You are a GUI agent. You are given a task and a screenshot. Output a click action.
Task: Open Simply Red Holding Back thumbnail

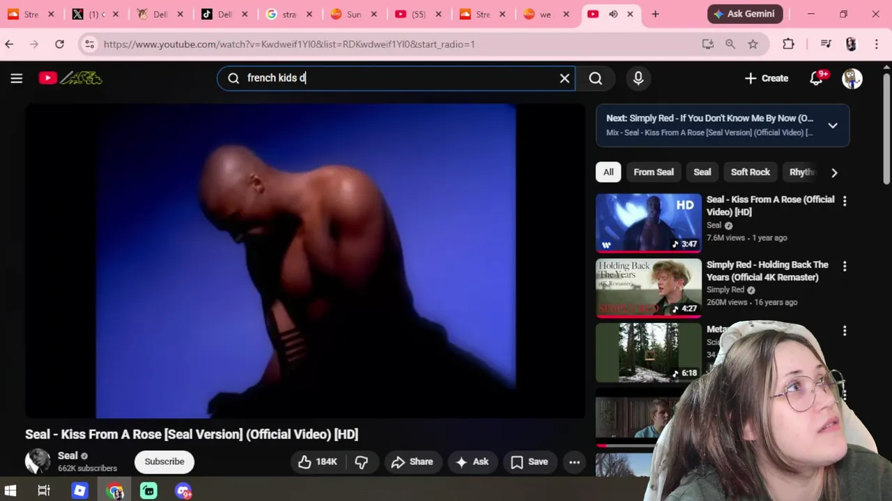tap(648, 287)
